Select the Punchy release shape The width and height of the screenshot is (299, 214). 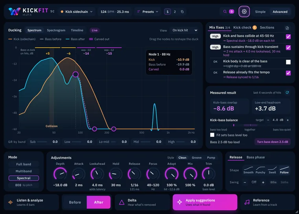pyautogui.click(x=260, y=170)
